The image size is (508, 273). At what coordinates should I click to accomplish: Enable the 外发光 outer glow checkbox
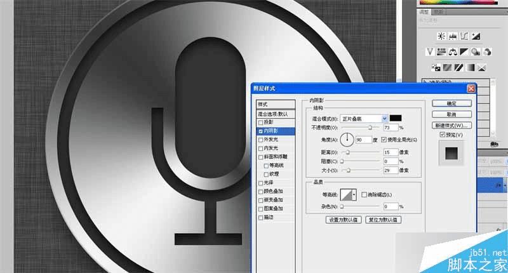click(x=260, y=140)
